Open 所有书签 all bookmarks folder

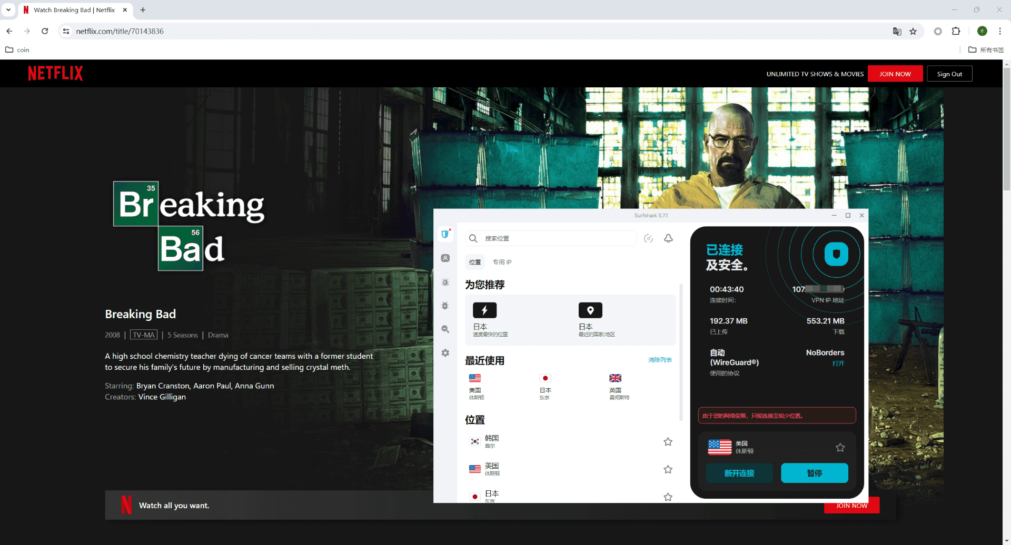[x=986, y=50]
